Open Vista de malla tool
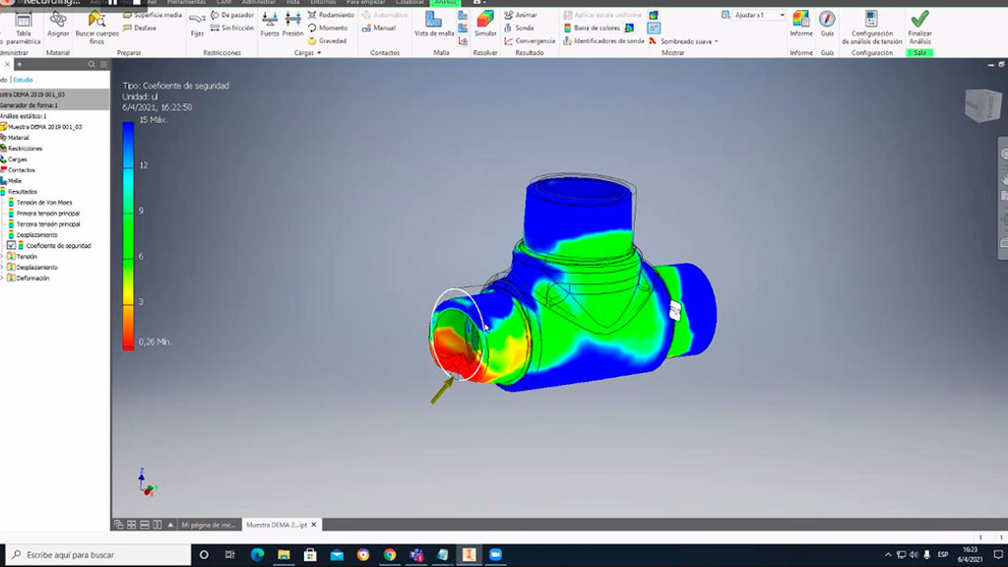 [434, 23]
